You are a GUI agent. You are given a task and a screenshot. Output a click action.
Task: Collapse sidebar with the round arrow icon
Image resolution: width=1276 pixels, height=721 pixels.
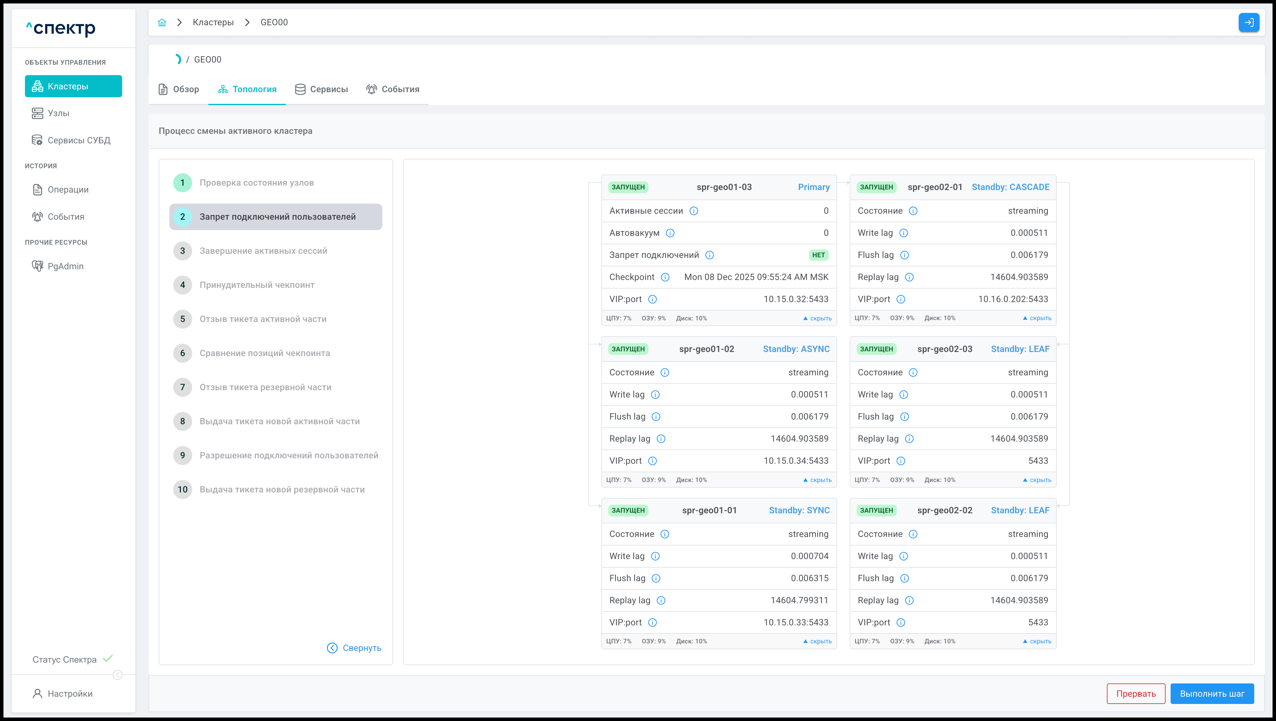[117, 675]
